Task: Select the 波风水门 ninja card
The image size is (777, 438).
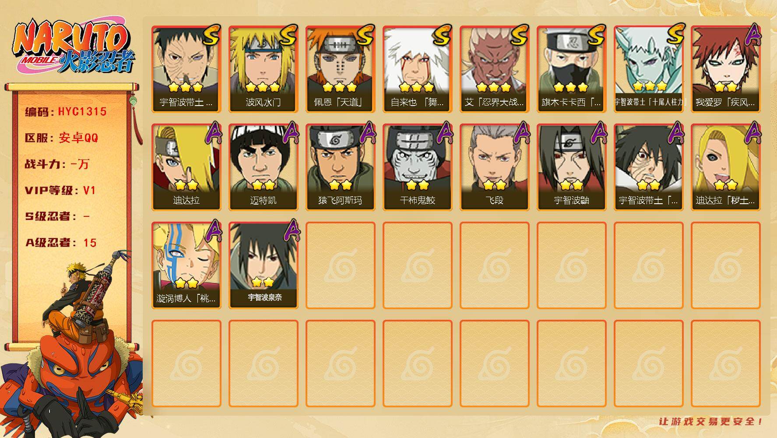Action: click(263, 69)
